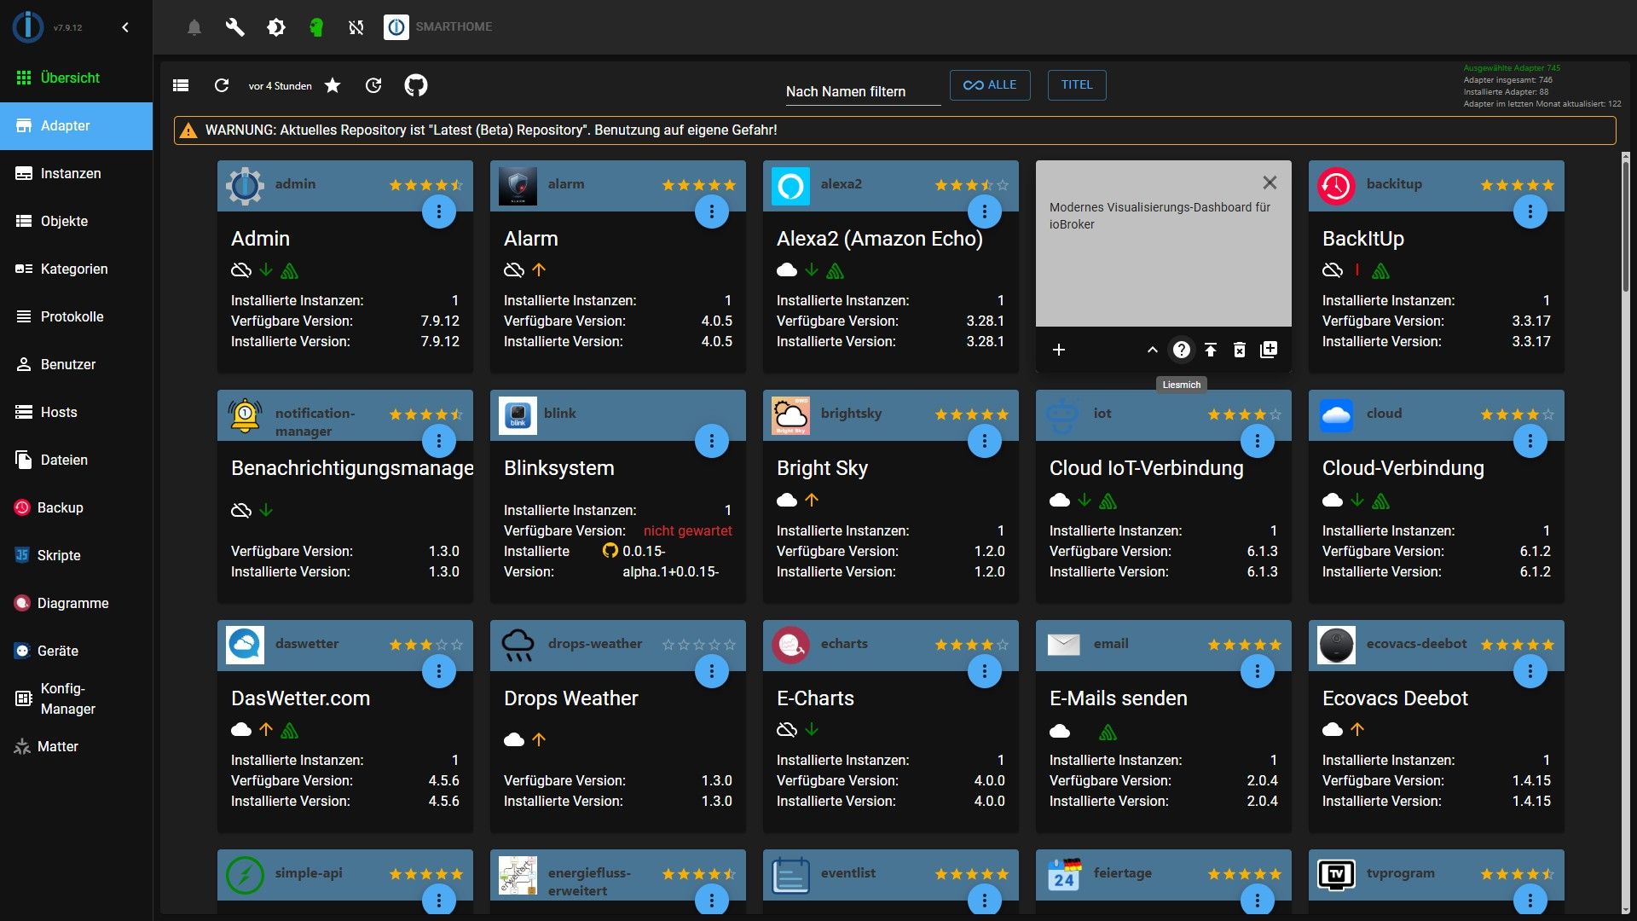Click the alarm adapter star rating
The height and width of the screenshot is (921, 1637).
(x=699, y=185)
